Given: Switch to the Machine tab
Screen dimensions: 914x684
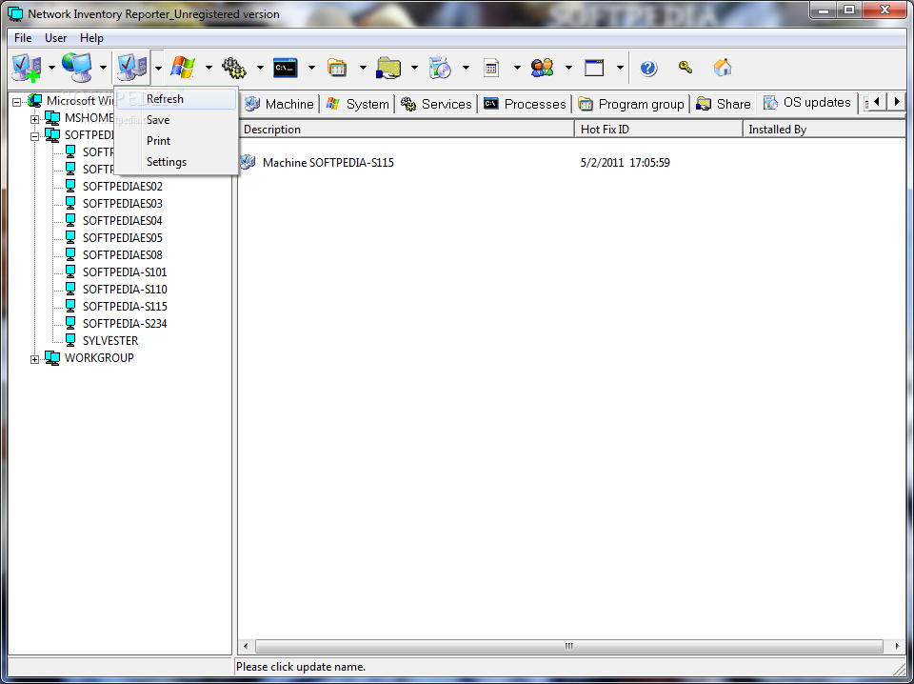Looking at the screenshot, I should click(x=279, y=104).
